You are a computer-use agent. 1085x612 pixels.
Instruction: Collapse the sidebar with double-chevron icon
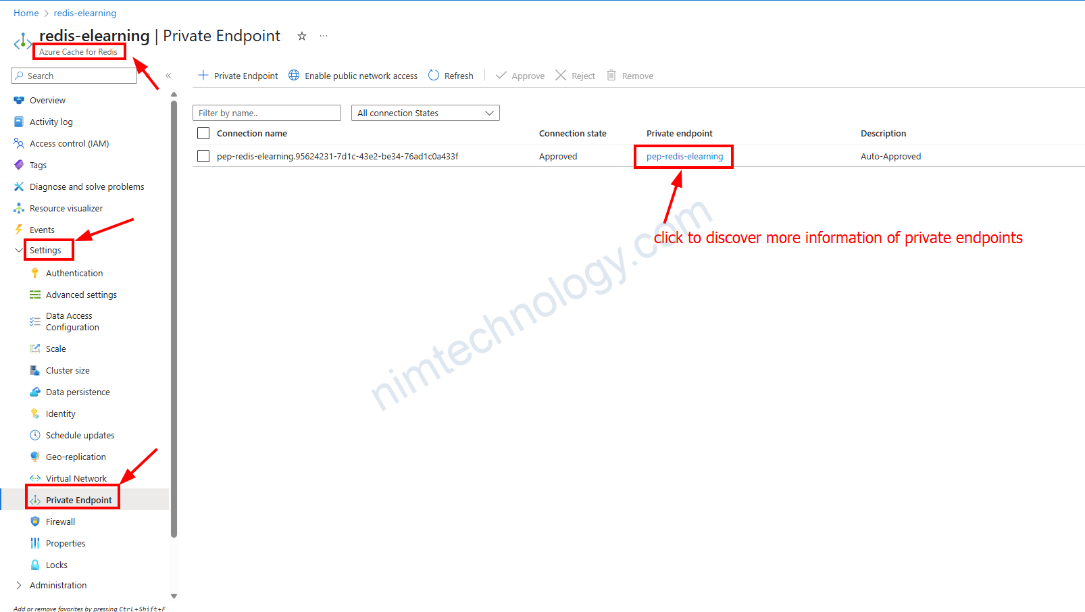tap(168, 76)
